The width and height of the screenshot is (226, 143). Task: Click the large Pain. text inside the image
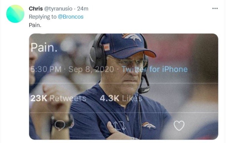point(43,48)
